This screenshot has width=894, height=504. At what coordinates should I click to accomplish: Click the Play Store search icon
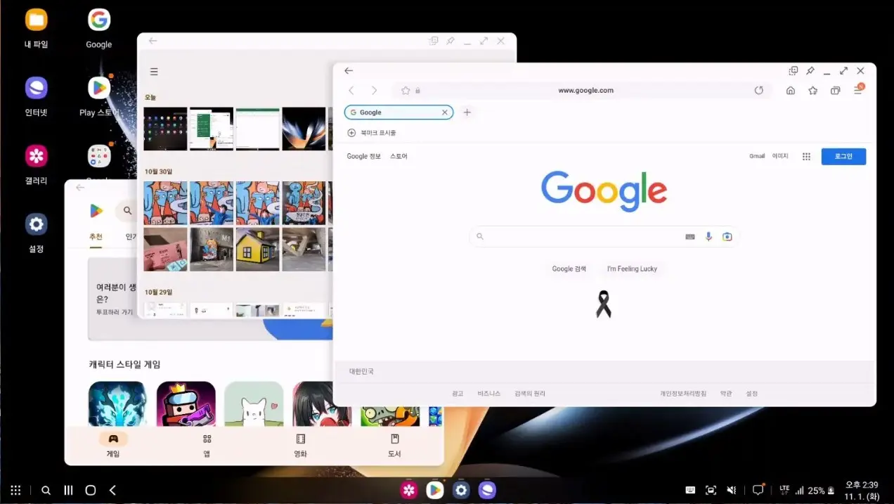tap(127, 210)
